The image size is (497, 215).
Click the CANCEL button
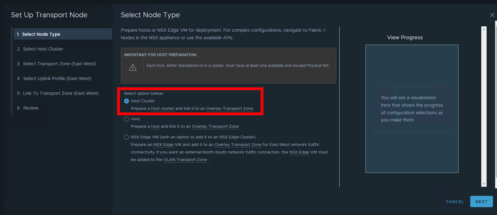point(455,202)
